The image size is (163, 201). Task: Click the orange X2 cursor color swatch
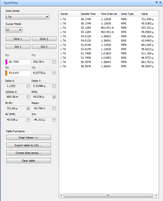6,73
